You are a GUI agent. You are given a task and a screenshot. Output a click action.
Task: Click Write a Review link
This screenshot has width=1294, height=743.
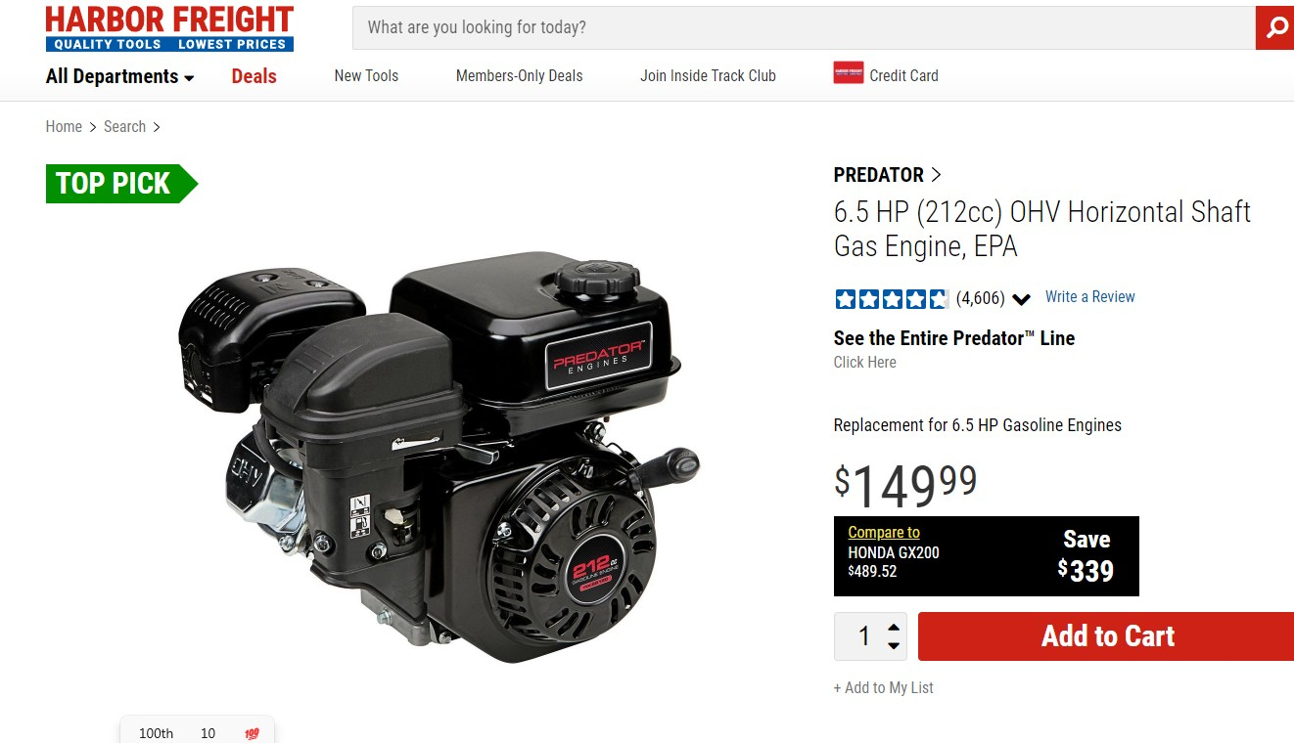pyautogui.click(x=1089, y=297)
